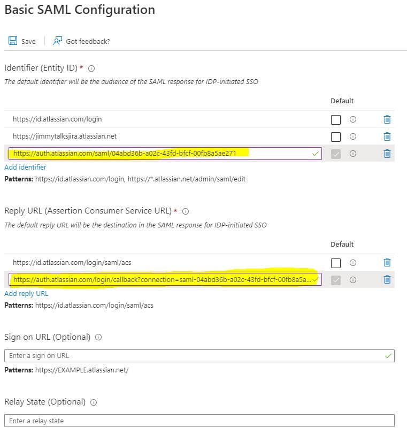Click the Save floppy disk icon
The height and width of the screenshot is (442, 407).
click(x=13, y=41)
